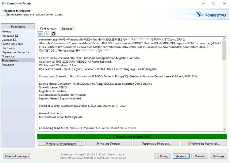This screenshot has width=230, height=163.
Task: Click Начать Конвертацию button
Action: (60, 143)
